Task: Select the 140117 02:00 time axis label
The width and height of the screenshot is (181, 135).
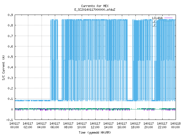Action: pyautogui.click(x=28, y=125)
